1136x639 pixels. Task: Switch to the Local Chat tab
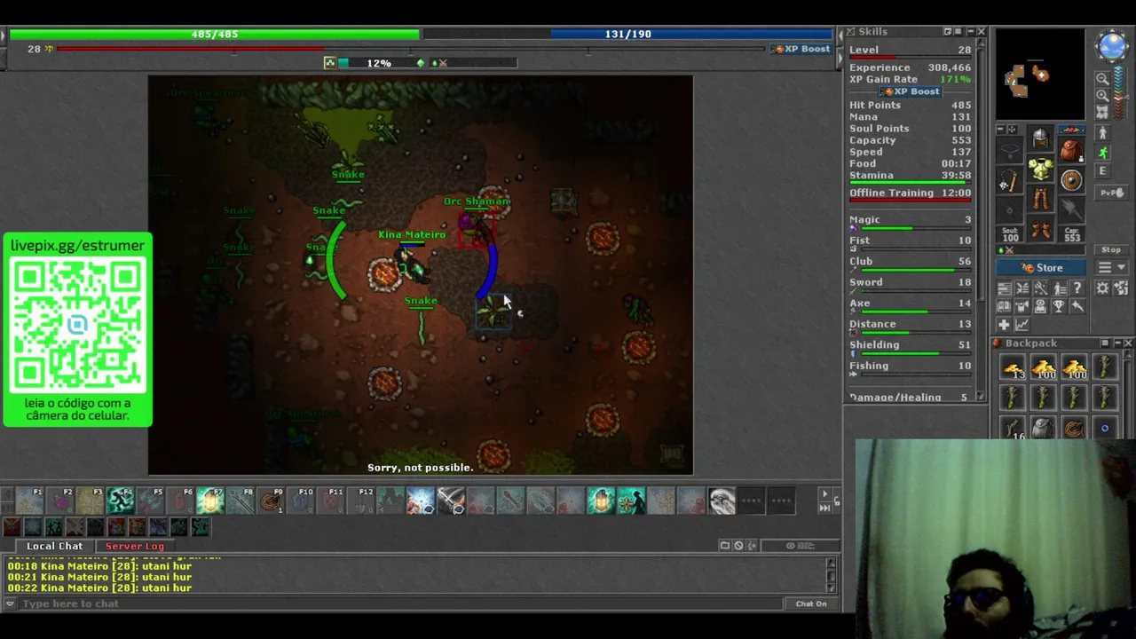[x=54, y=546]
